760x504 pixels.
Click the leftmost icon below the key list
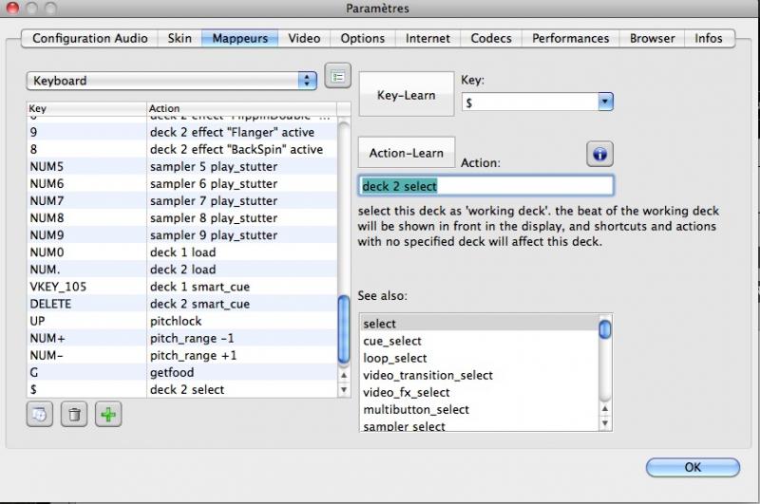[x=40, y=415]
